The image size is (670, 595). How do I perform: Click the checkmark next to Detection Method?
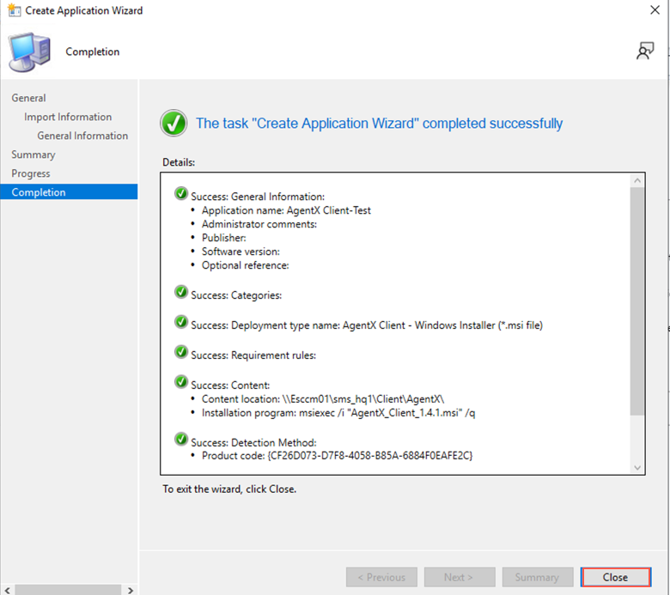click(x=181, y=439)
